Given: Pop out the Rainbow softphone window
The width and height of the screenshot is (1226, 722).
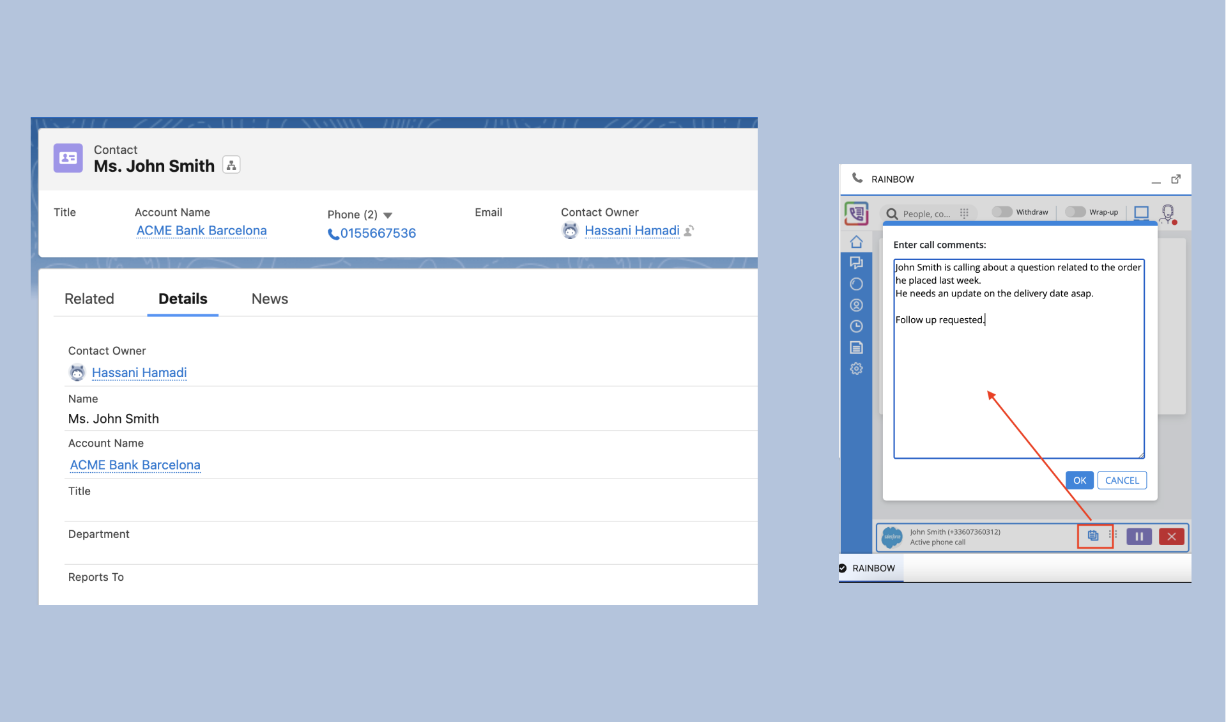Looking at the screenshot, I should pyautogui.click(x=1176, y=180).
